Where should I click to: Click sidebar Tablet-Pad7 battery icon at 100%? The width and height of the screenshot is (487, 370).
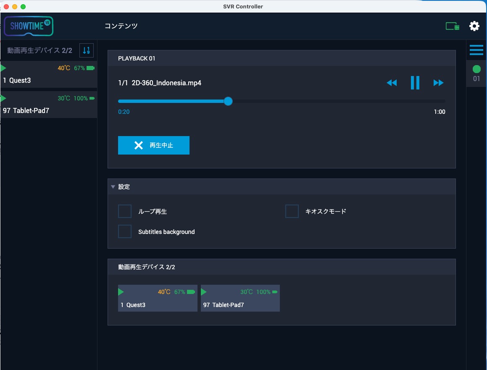tap(92, 98)
